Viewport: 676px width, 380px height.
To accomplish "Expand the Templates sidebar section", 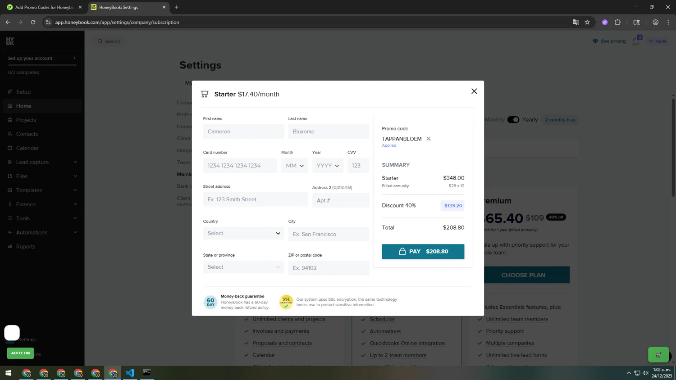I will (42, 190).
